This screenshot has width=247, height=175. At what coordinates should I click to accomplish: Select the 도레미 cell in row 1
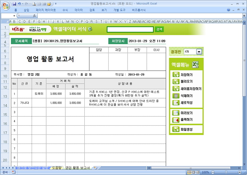[x=39, y=94]
